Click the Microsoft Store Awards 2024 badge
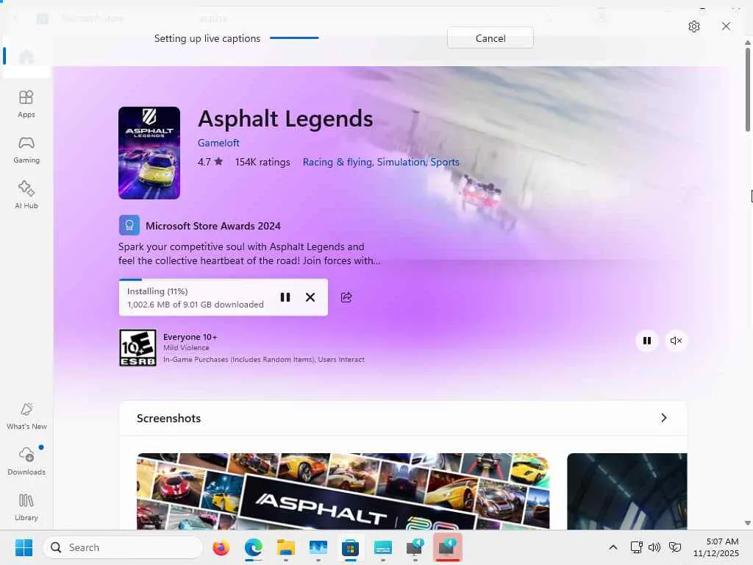Screen dimensions: 753x565 200,225
